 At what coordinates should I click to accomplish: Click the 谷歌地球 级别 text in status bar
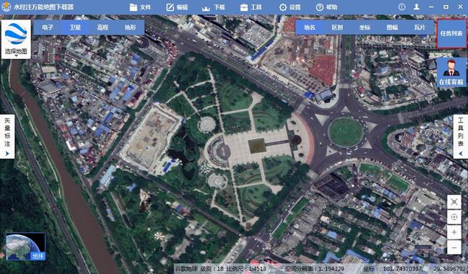[199, 269]
